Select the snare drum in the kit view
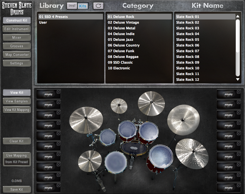 pyautogui.click(x=116, y=162)
